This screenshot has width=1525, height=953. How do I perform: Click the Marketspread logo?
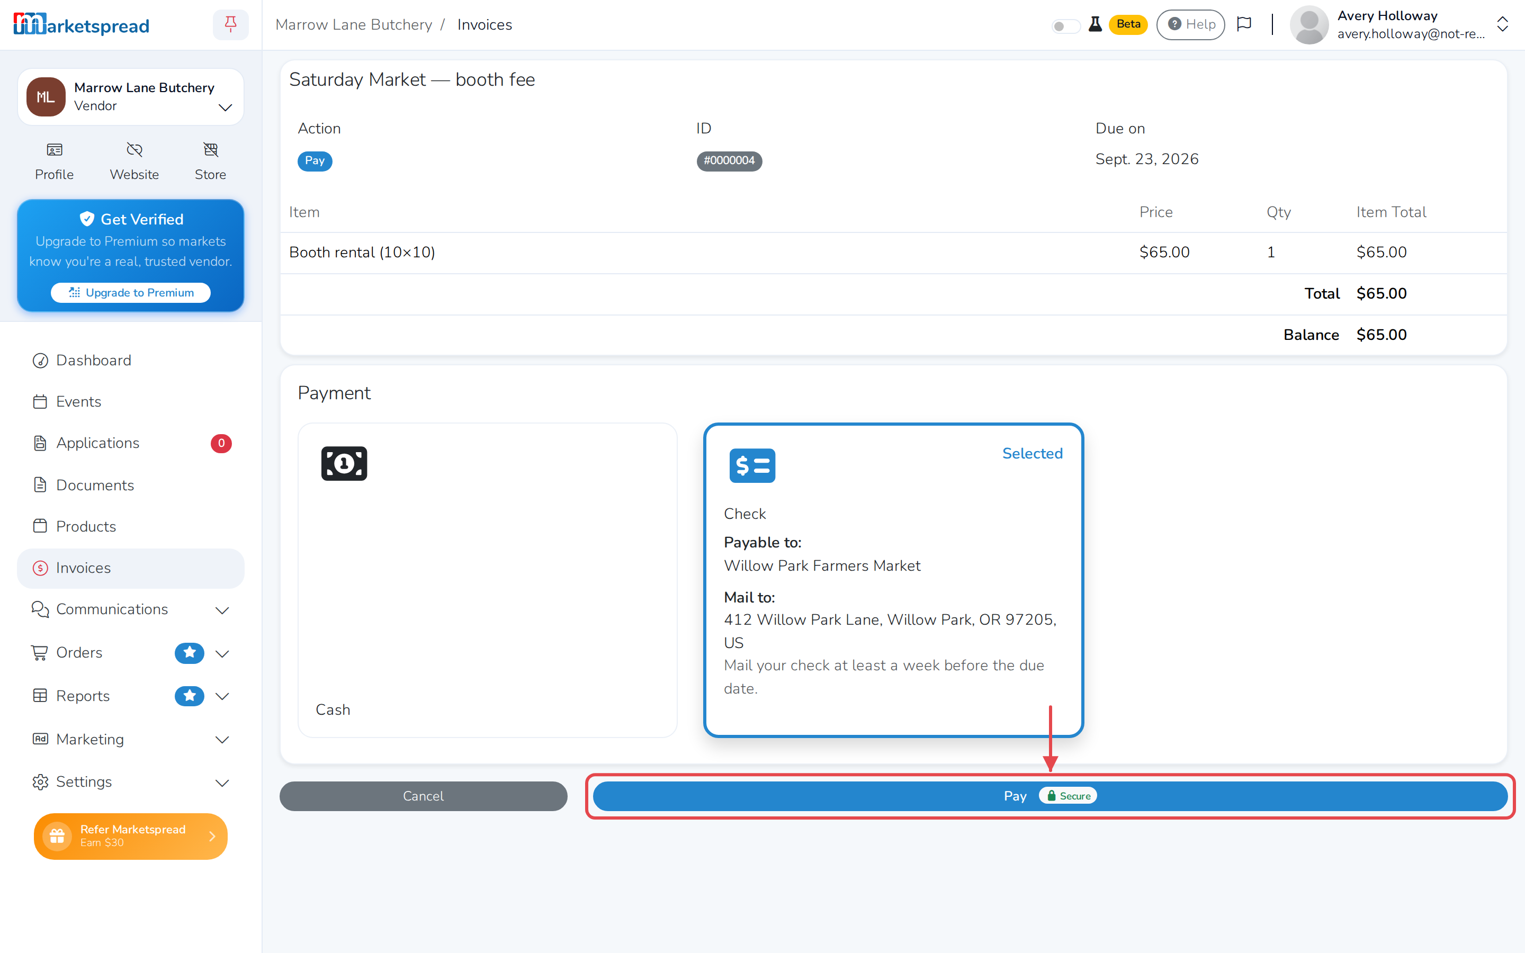[82, 24]
